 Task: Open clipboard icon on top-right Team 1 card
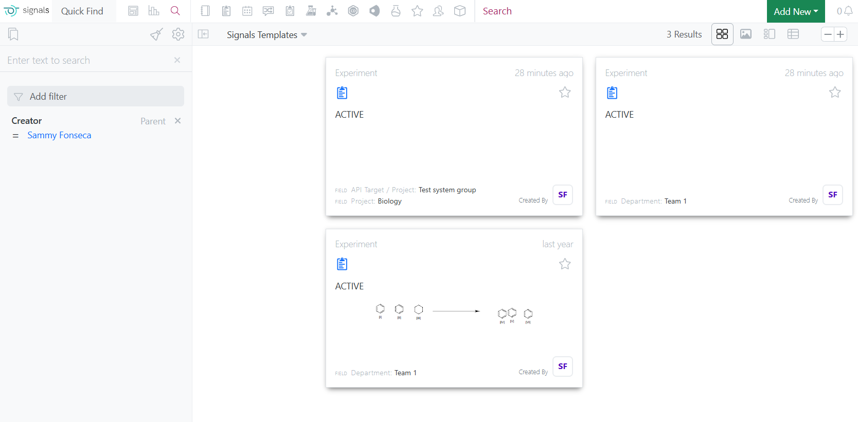612,93
